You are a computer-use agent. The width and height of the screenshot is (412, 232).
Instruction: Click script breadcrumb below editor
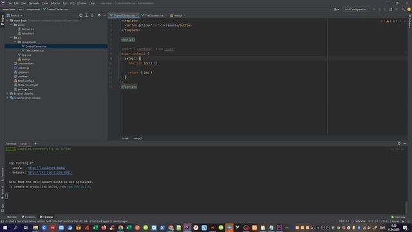[126, 139]
